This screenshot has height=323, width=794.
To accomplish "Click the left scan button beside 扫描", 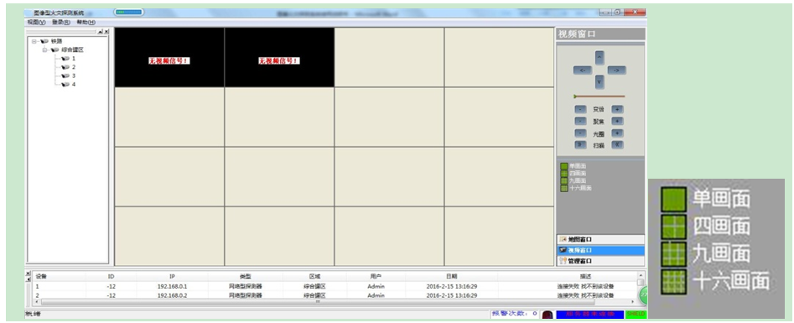I will pos(580,144).
